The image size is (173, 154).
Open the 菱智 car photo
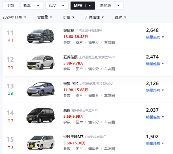(x=41, y=116)
